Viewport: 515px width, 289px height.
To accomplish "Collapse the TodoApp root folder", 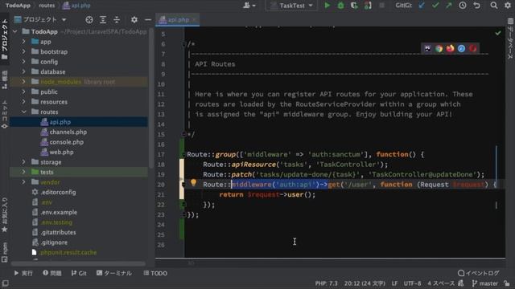I will pyautogui.click(x=14, y=31).
